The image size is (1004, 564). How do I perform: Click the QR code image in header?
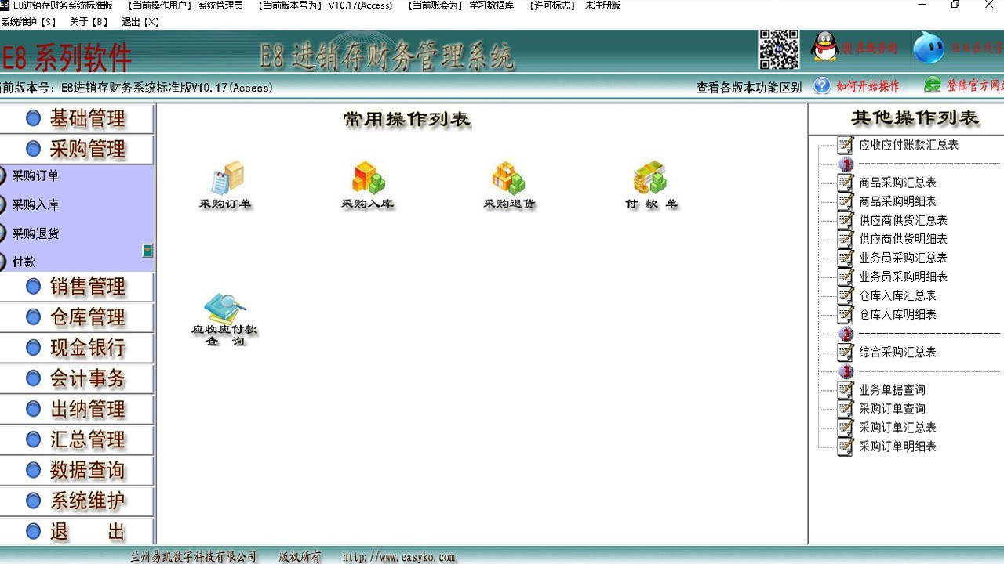click(779, 49)
